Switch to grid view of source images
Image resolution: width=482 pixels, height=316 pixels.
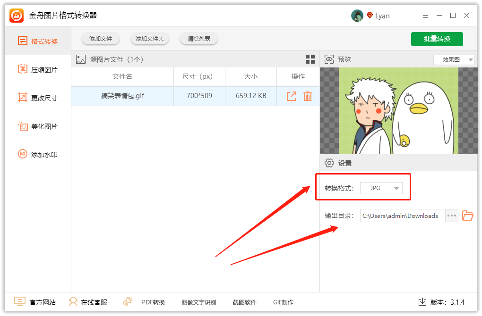[x=310, y=59]
